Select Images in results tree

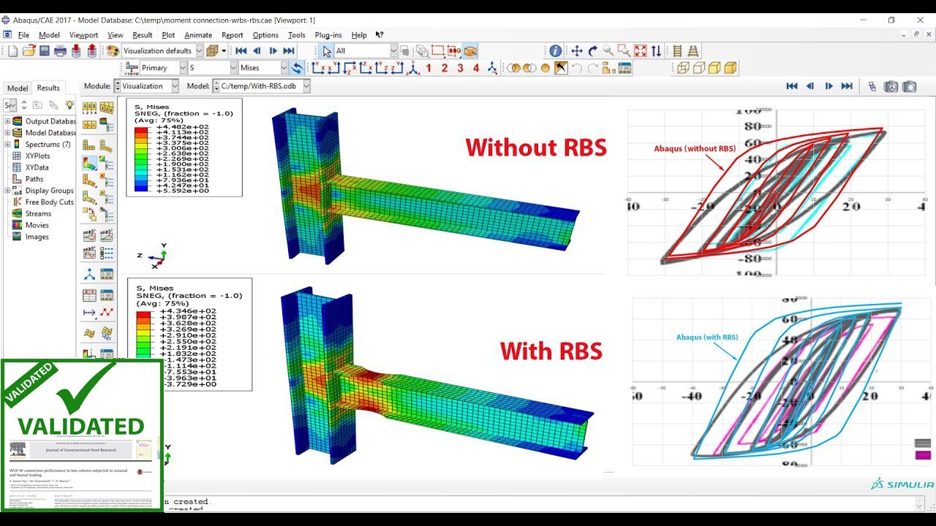click(x=37, y=237)
